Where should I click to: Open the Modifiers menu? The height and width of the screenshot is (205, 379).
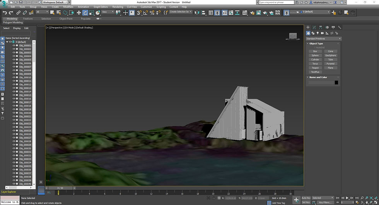pos(68,7)
